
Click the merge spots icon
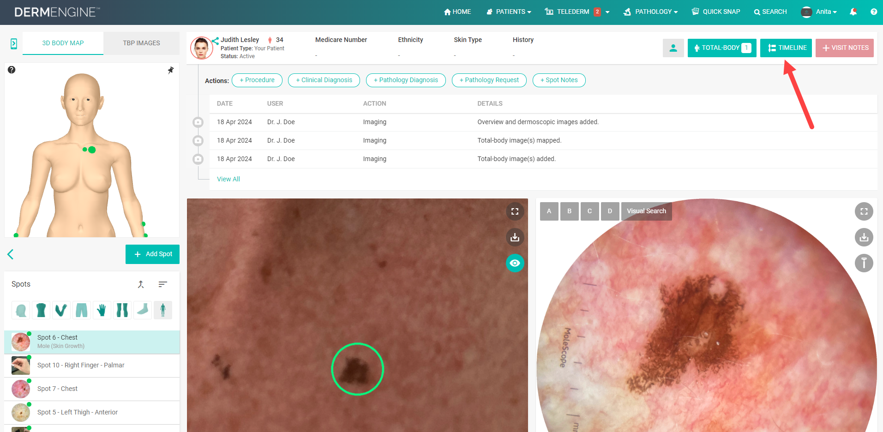tap(141, 284)
